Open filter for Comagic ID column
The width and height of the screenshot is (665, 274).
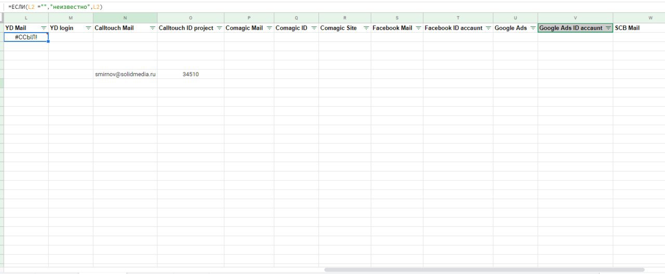pos(314,28)
